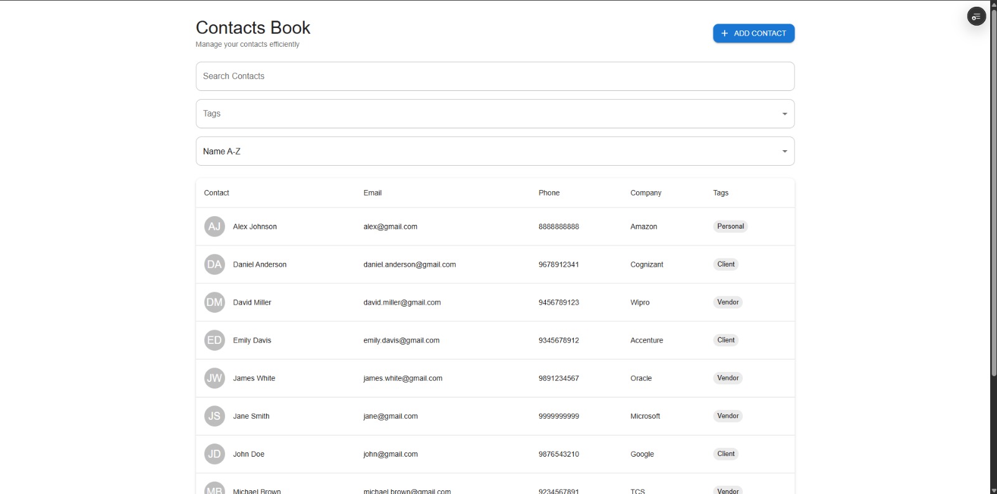997x494 pixels.
Task: Click James White's JW avatar
Action: [x=214, y=378]
